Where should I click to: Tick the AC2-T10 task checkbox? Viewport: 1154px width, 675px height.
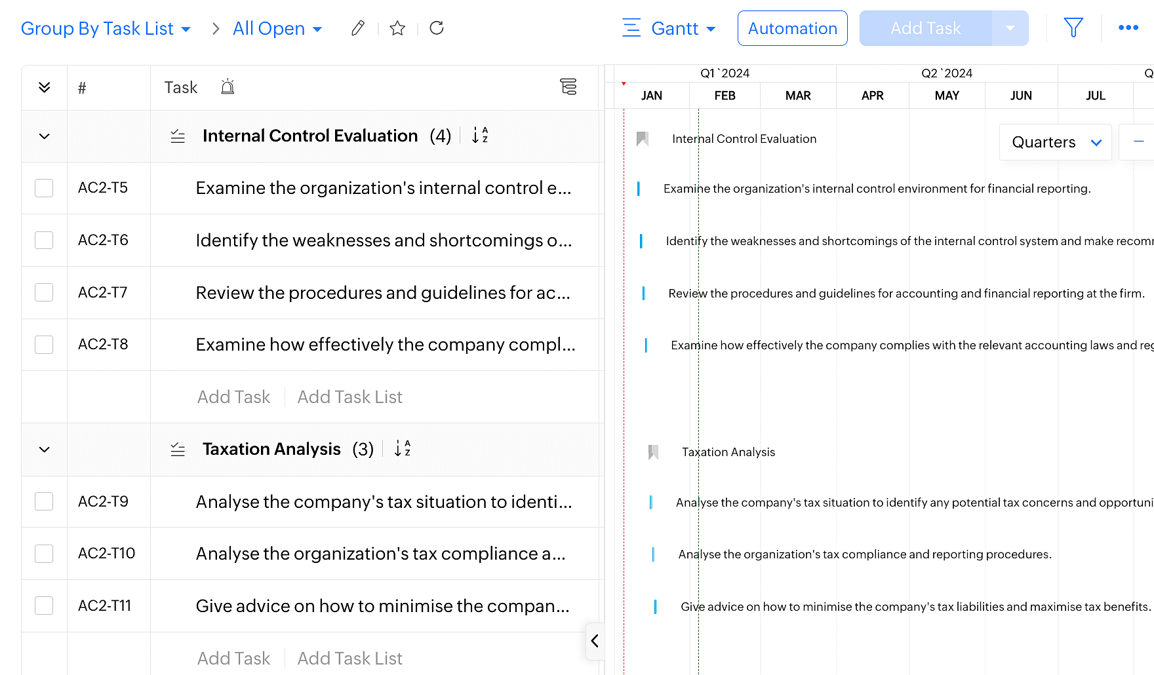pyautogui.click(x=44, y=554)
